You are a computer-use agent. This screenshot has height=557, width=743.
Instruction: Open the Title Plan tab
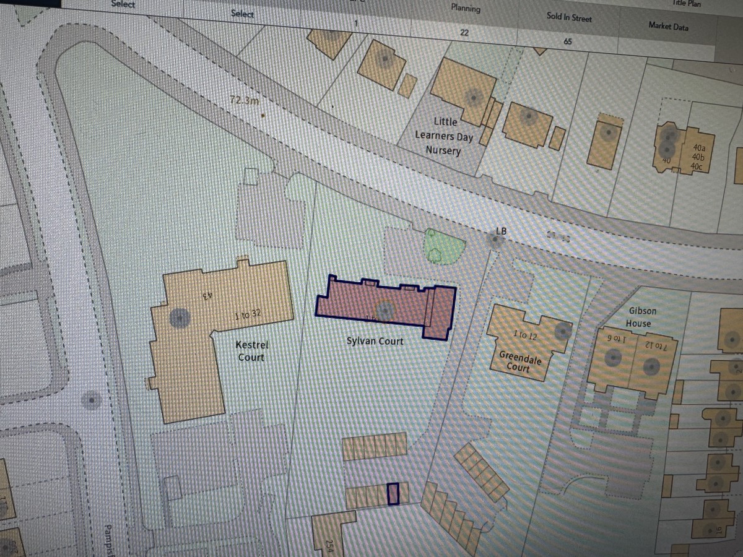point(685,3)
